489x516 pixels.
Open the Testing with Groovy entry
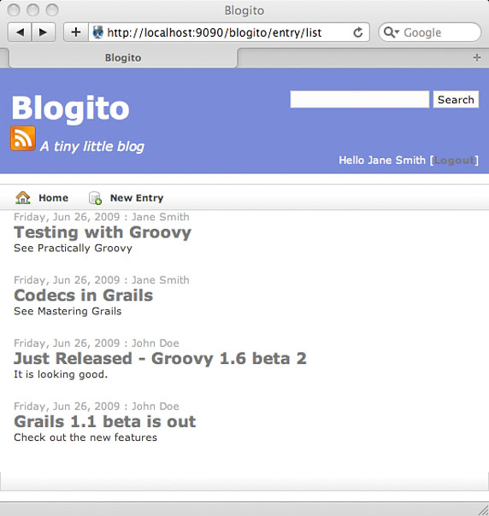click(x=103, y=232)
